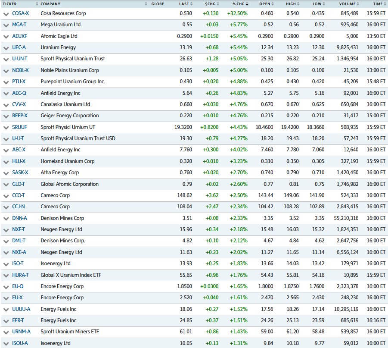Open the EU-Q ticker link
Screen dimensions: 388x348
(x=18, y=286)
